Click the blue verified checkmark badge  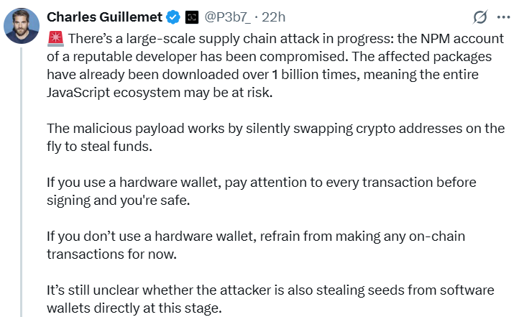click(x=173, y=17)
